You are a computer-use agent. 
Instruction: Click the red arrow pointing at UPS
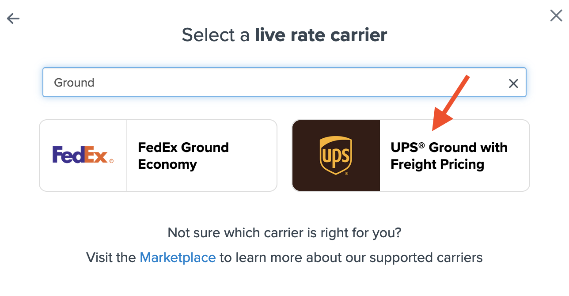[449, 104]
